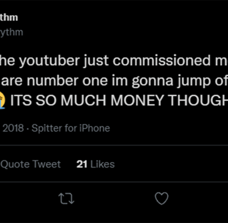
Task: Open the 21 Likes list
Action: (x=95, y=164)
